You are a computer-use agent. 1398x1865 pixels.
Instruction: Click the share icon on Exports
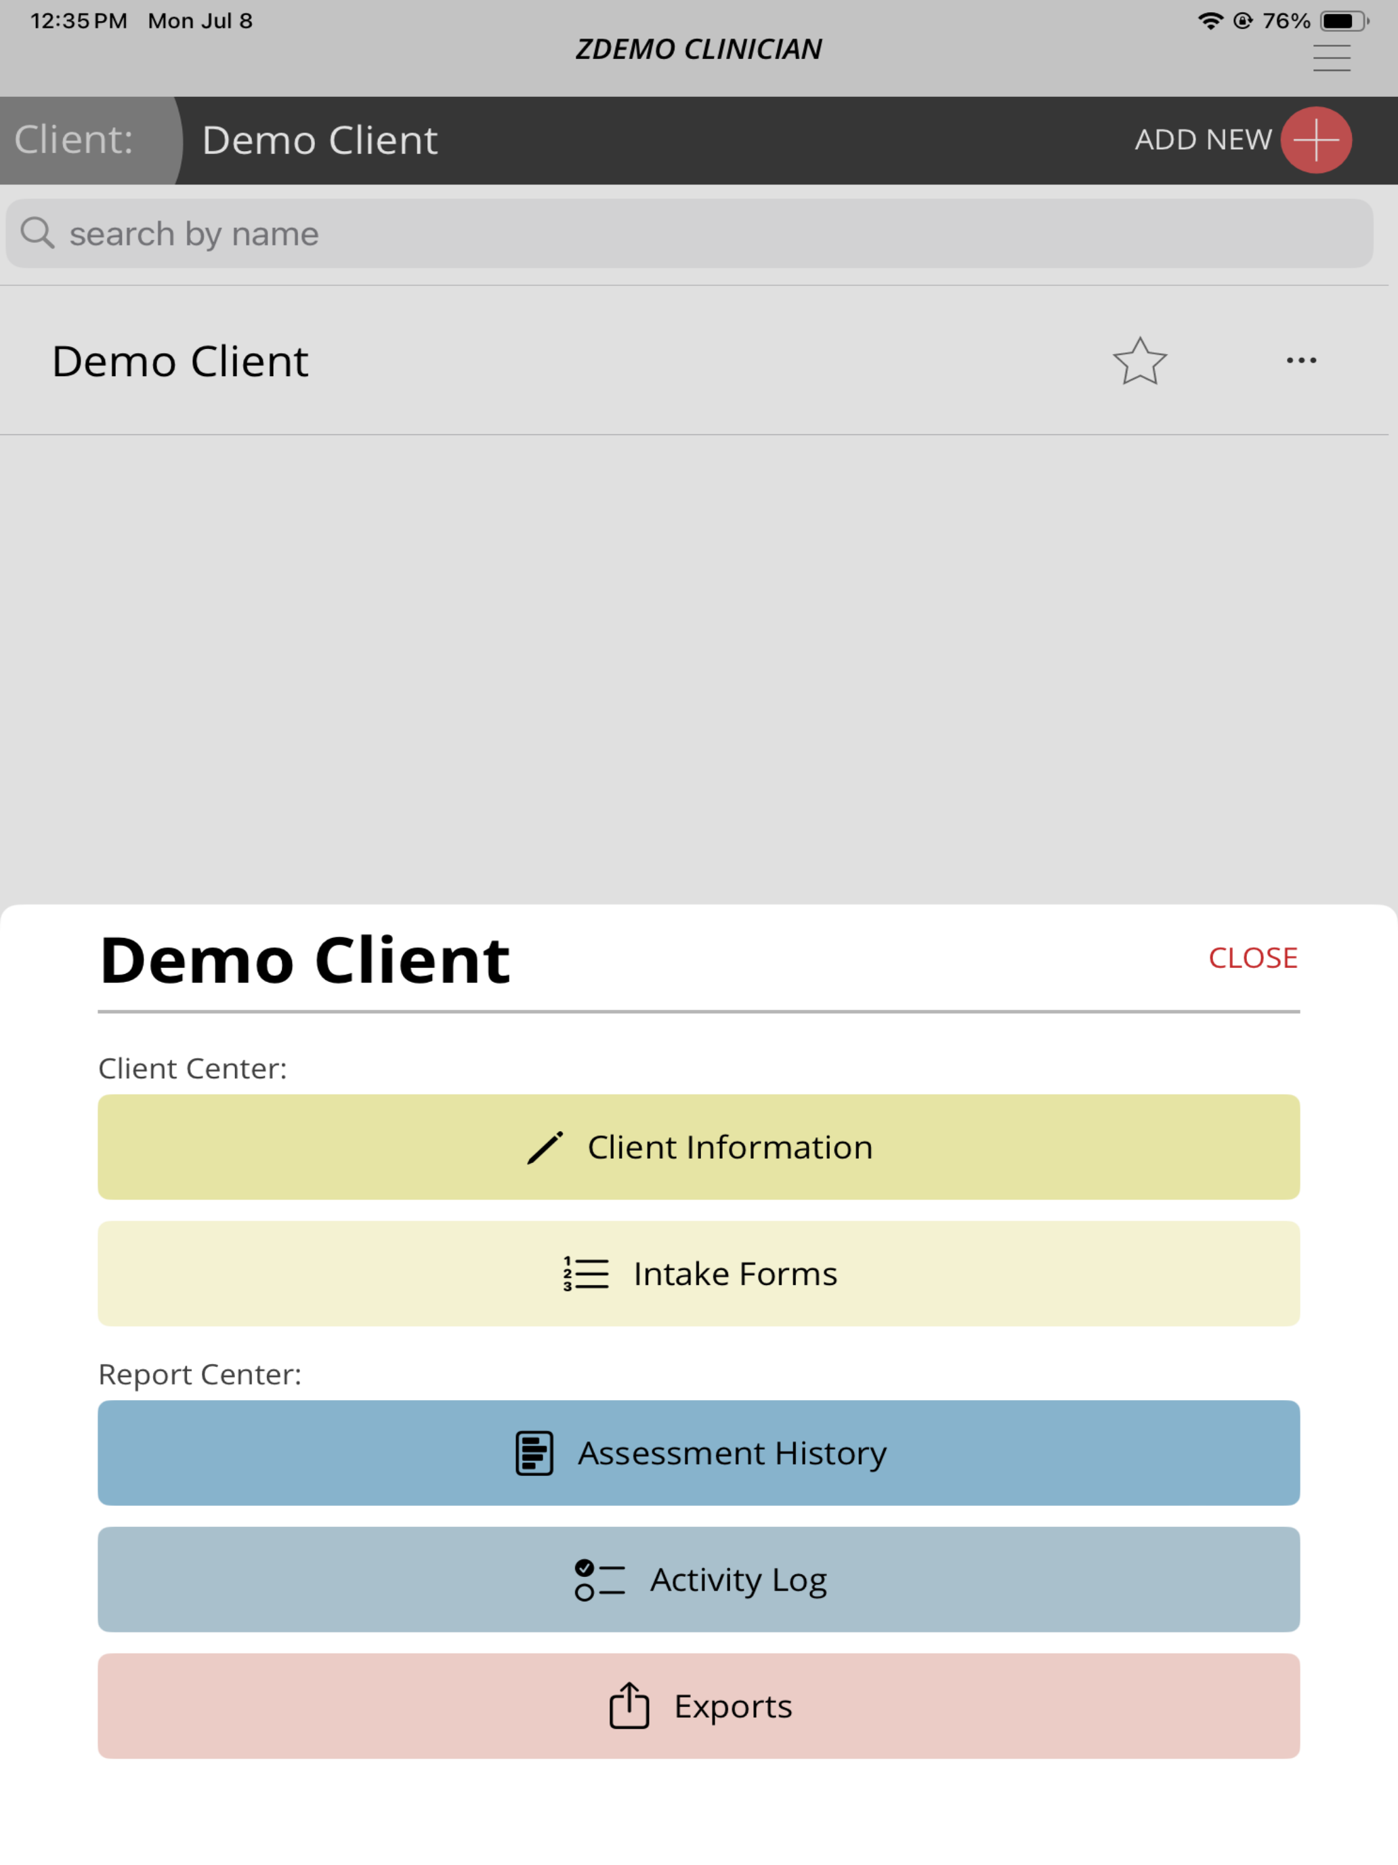click(x=629, y=1705)
